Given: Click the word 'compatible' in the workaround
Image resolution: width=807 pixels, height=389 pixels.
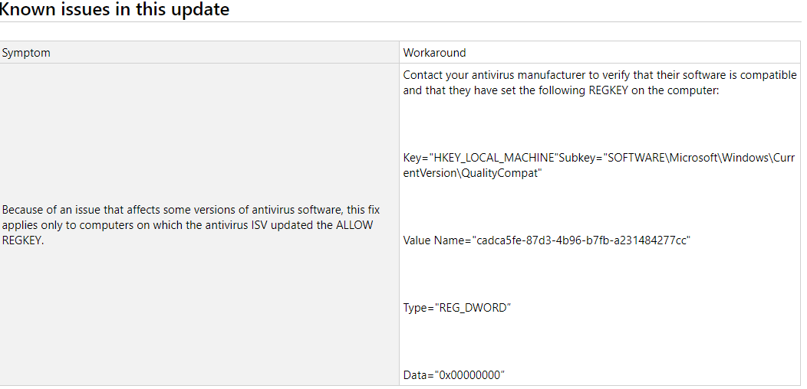Looking at the screenshot, I should click(x=772, y=76).
